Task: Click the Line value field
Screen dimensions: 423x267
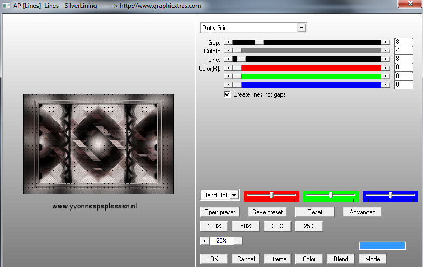Action: coord(403,59)
